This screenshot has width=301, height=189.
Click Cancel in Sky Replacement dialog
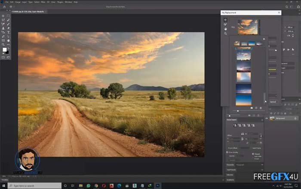coord(273,102)
